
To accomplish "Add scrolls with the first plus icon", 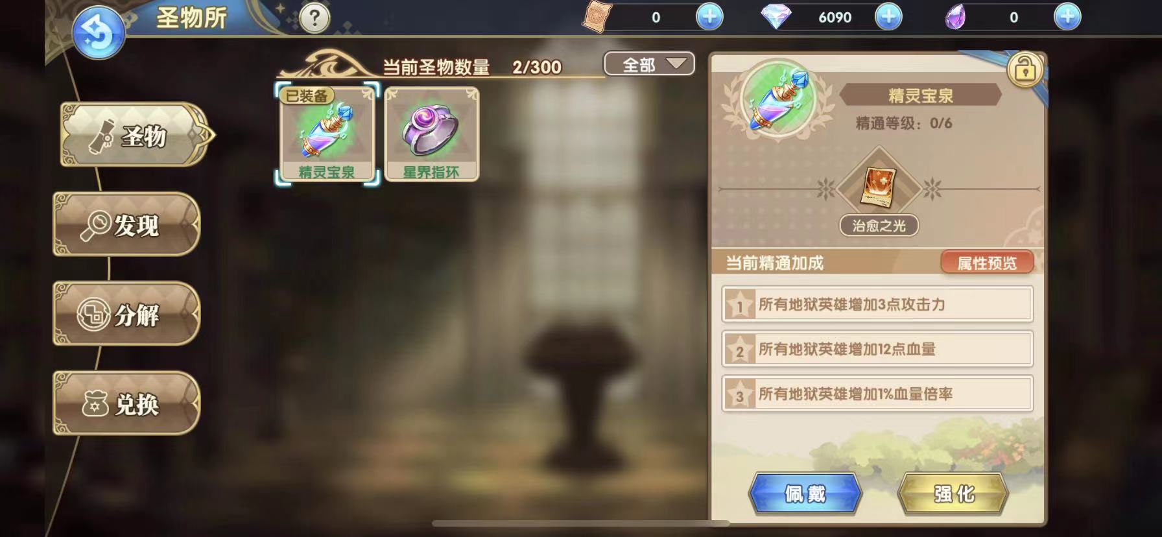I will [709, 17].
